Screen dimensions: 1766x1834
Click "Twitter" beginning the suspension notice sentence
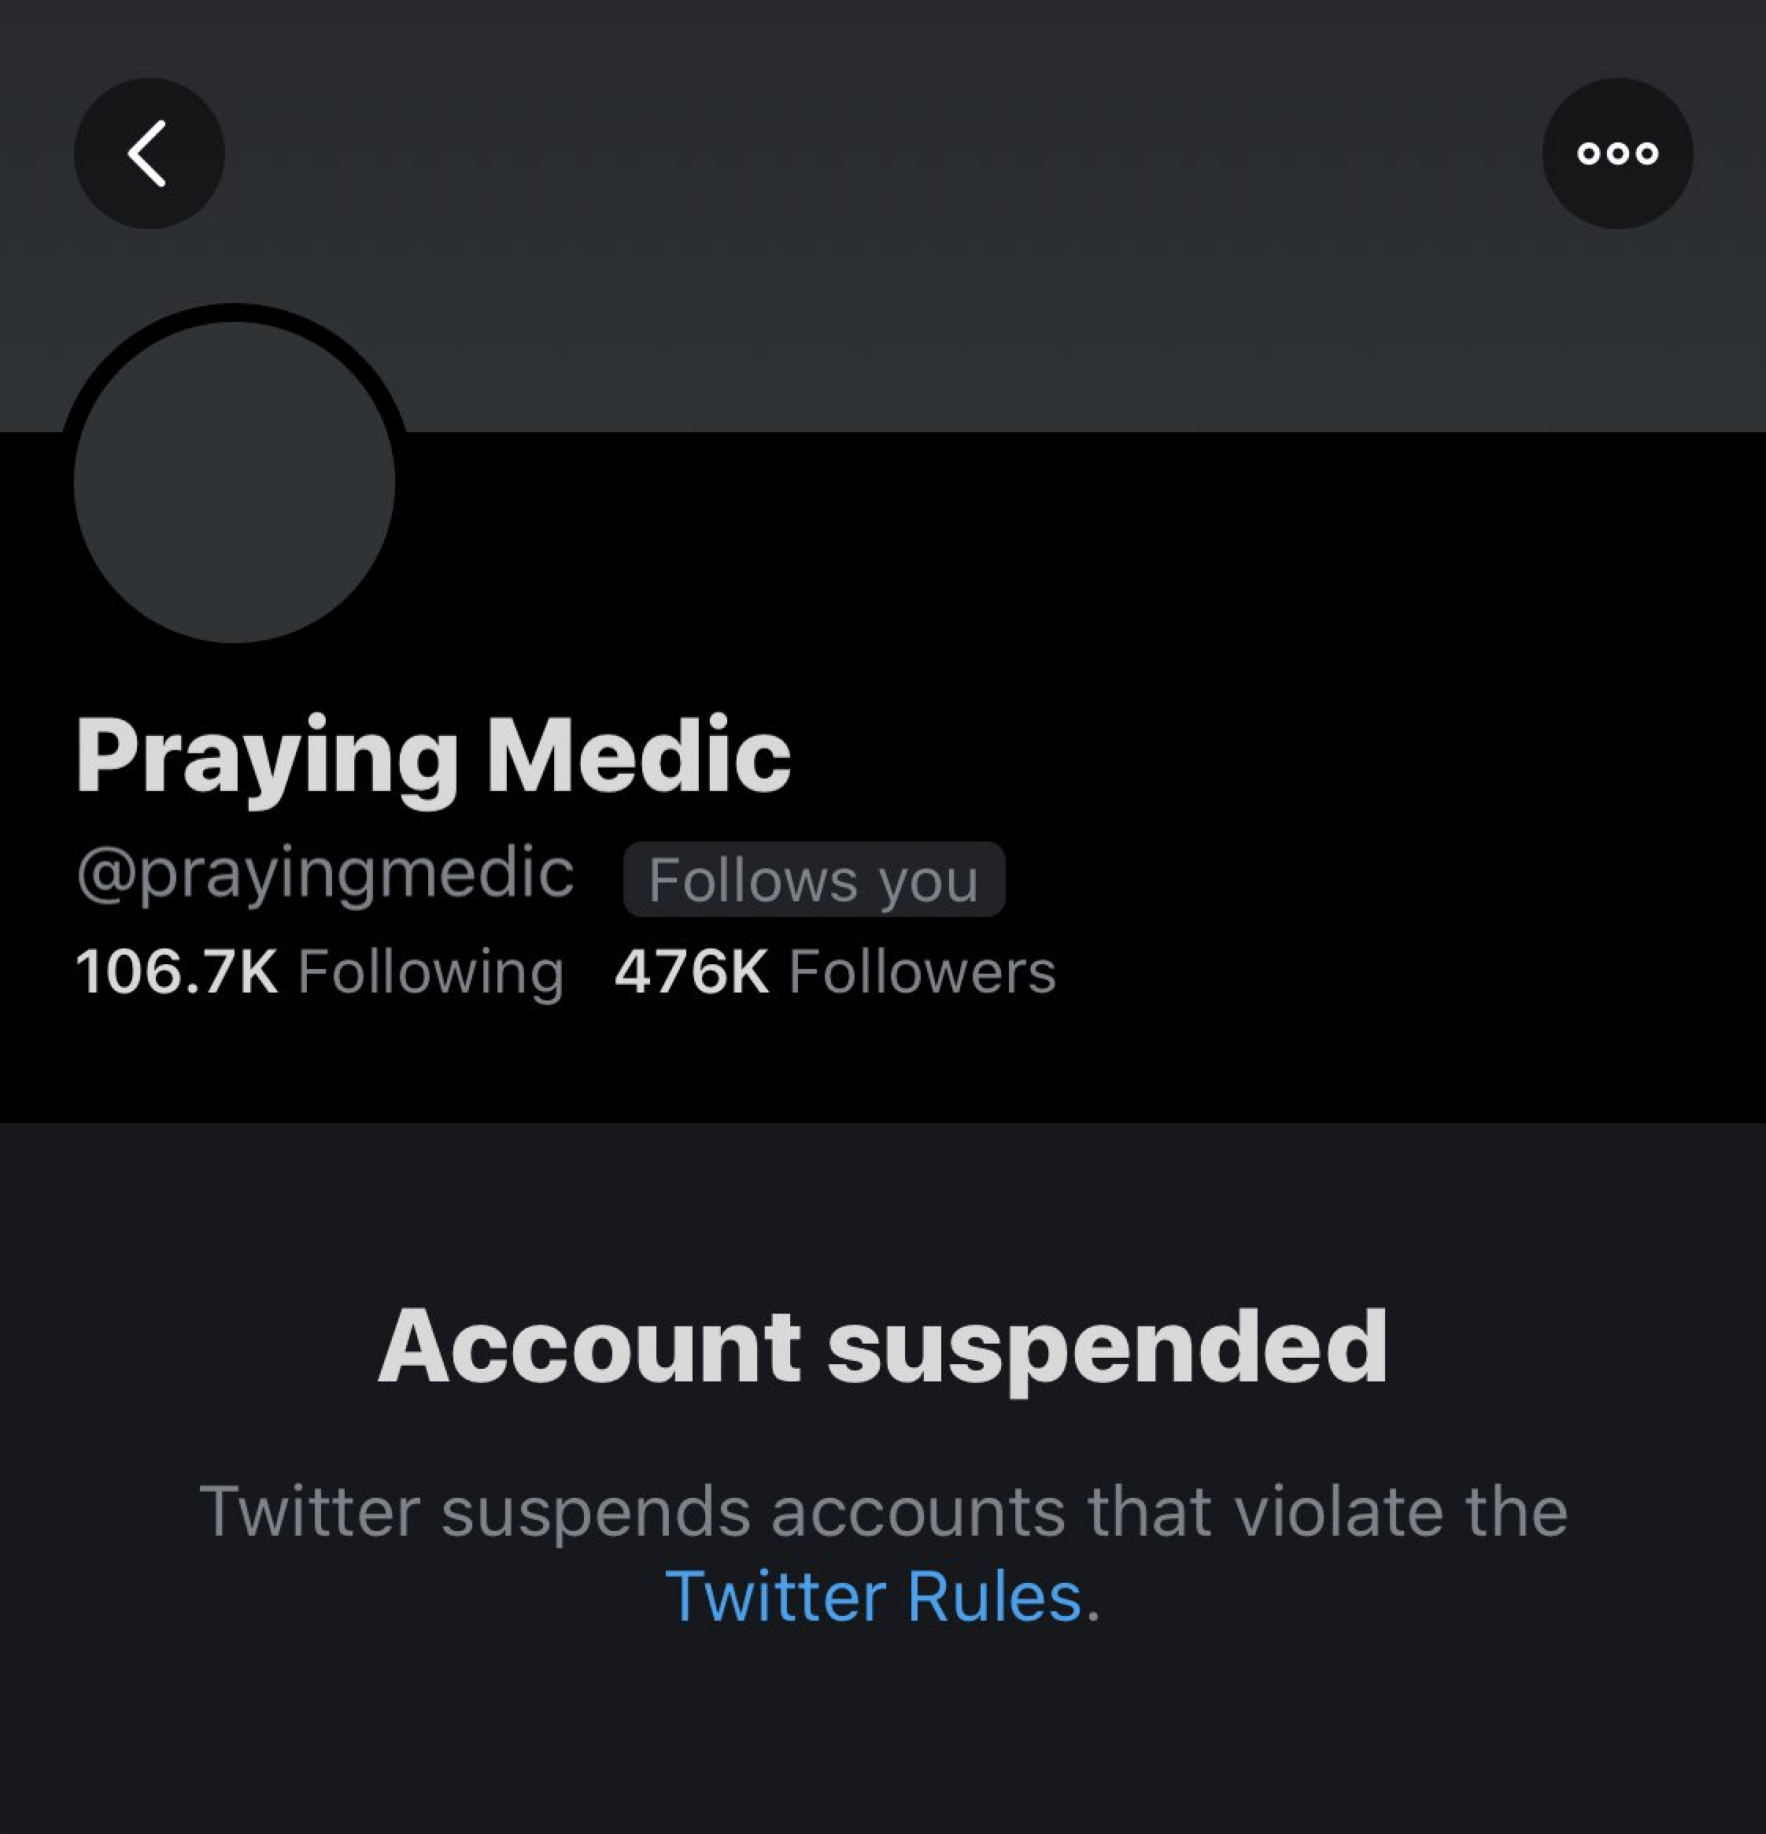coord(308,1510)
